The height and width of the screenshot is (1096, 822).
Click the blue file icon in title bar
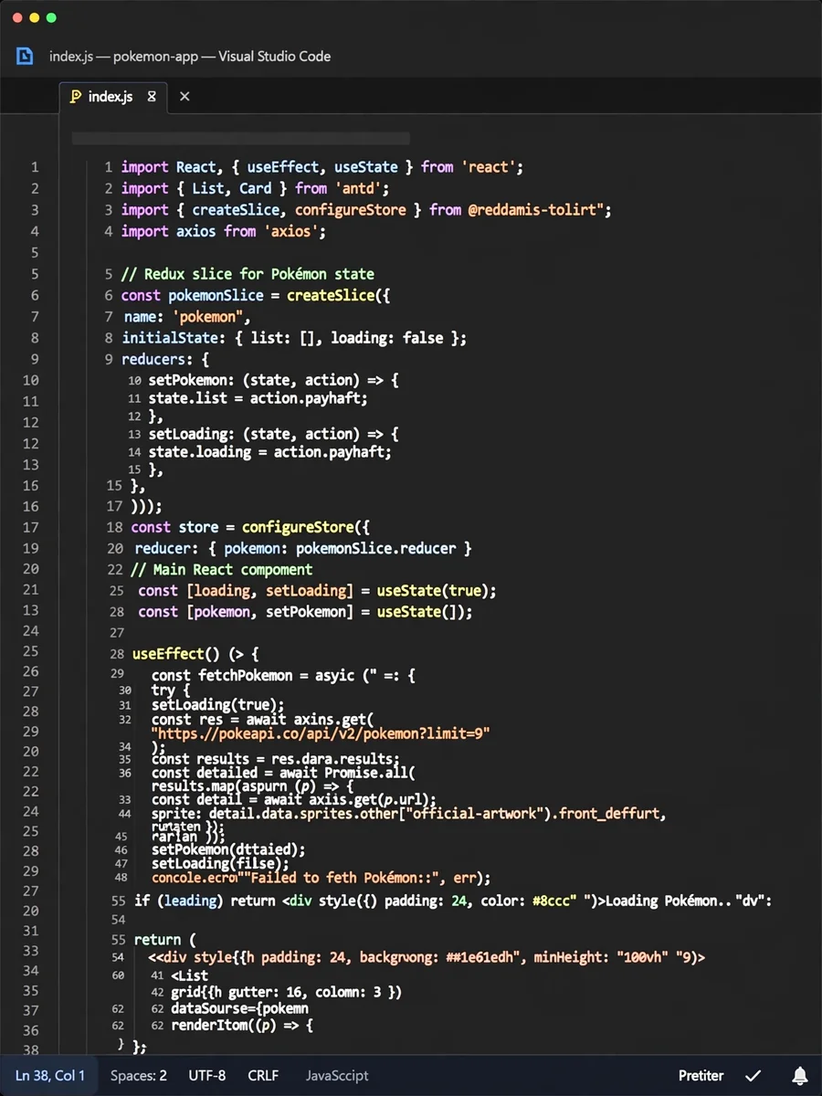point(25,57)
